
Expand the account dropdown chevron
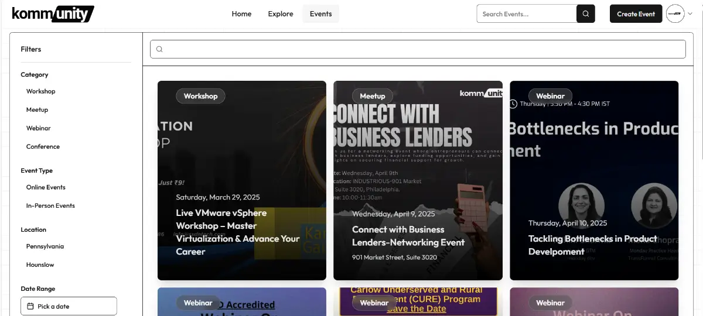(690, 14)
